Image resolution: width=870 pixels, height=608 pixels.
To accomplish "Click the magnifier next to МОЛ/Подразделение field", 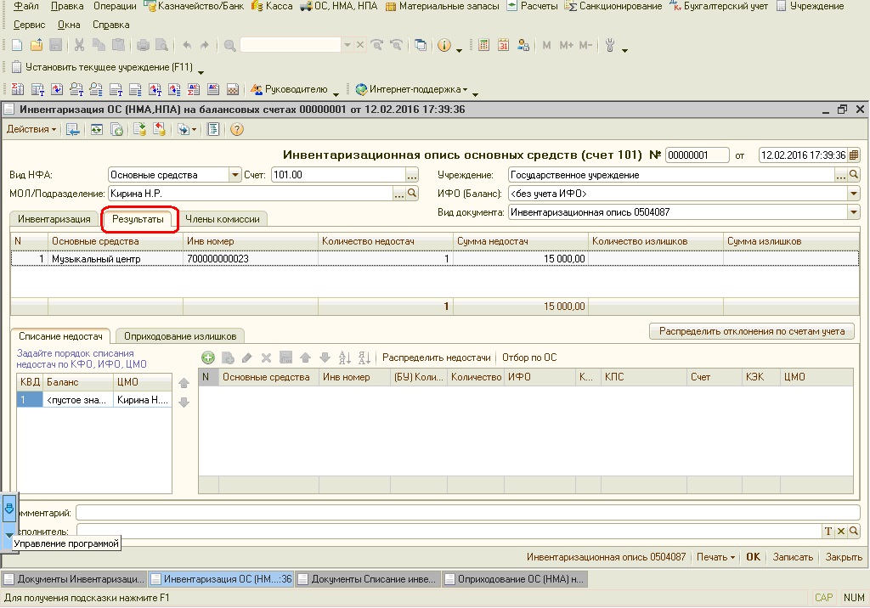I will click(413, 194).
